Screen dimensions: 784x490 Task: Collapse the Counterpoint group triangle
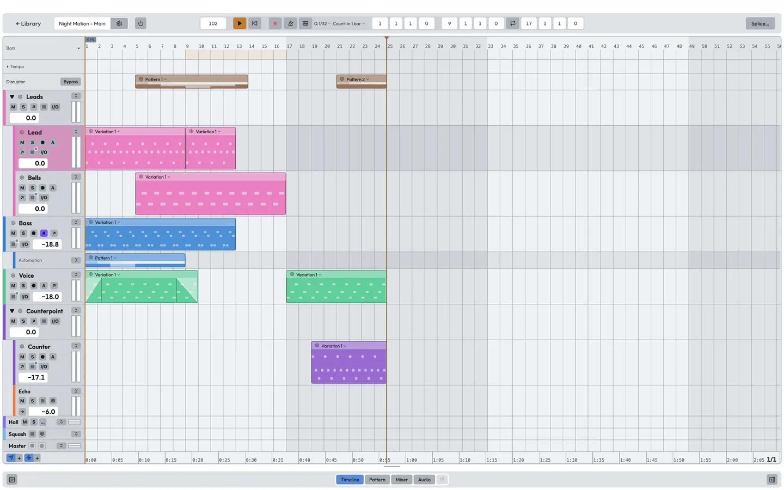click(12, 311)
